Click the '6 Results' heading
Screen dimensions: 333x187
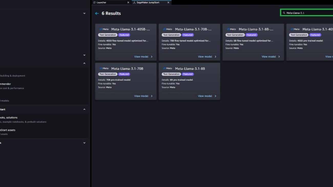(111, 13)
